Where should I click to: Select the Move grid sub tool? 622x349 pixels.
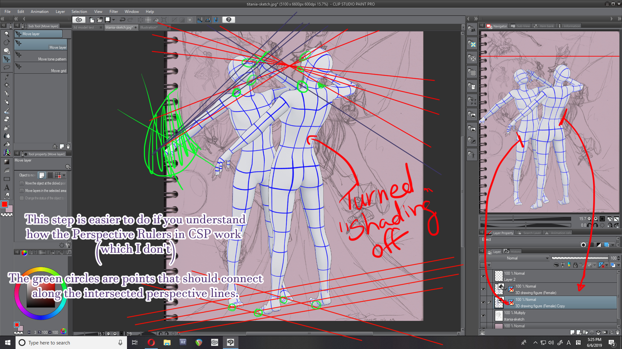(x=41, y=68)
